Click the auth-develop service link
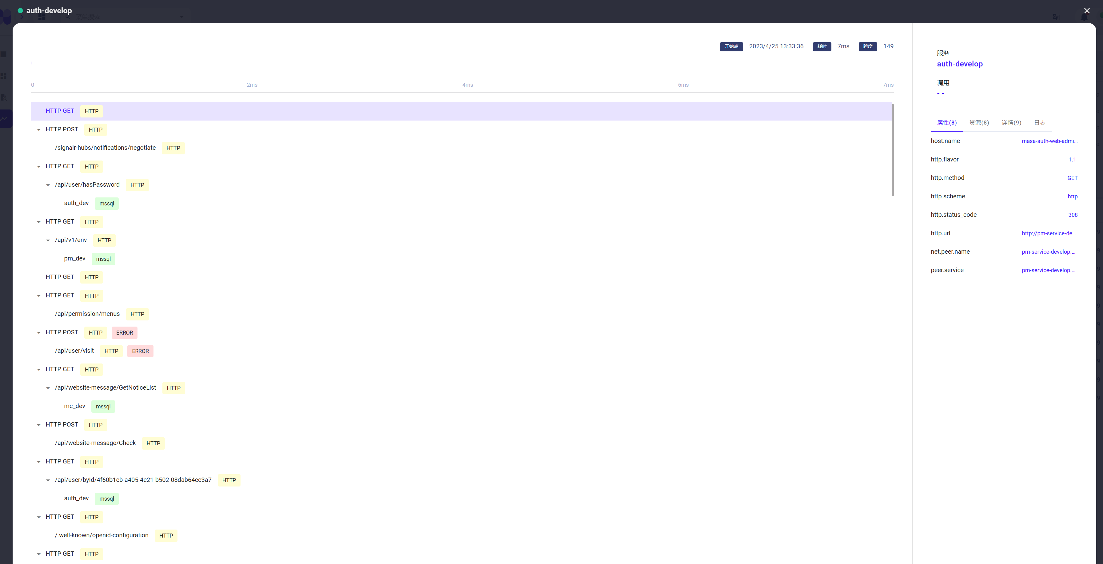 [960, 64]
